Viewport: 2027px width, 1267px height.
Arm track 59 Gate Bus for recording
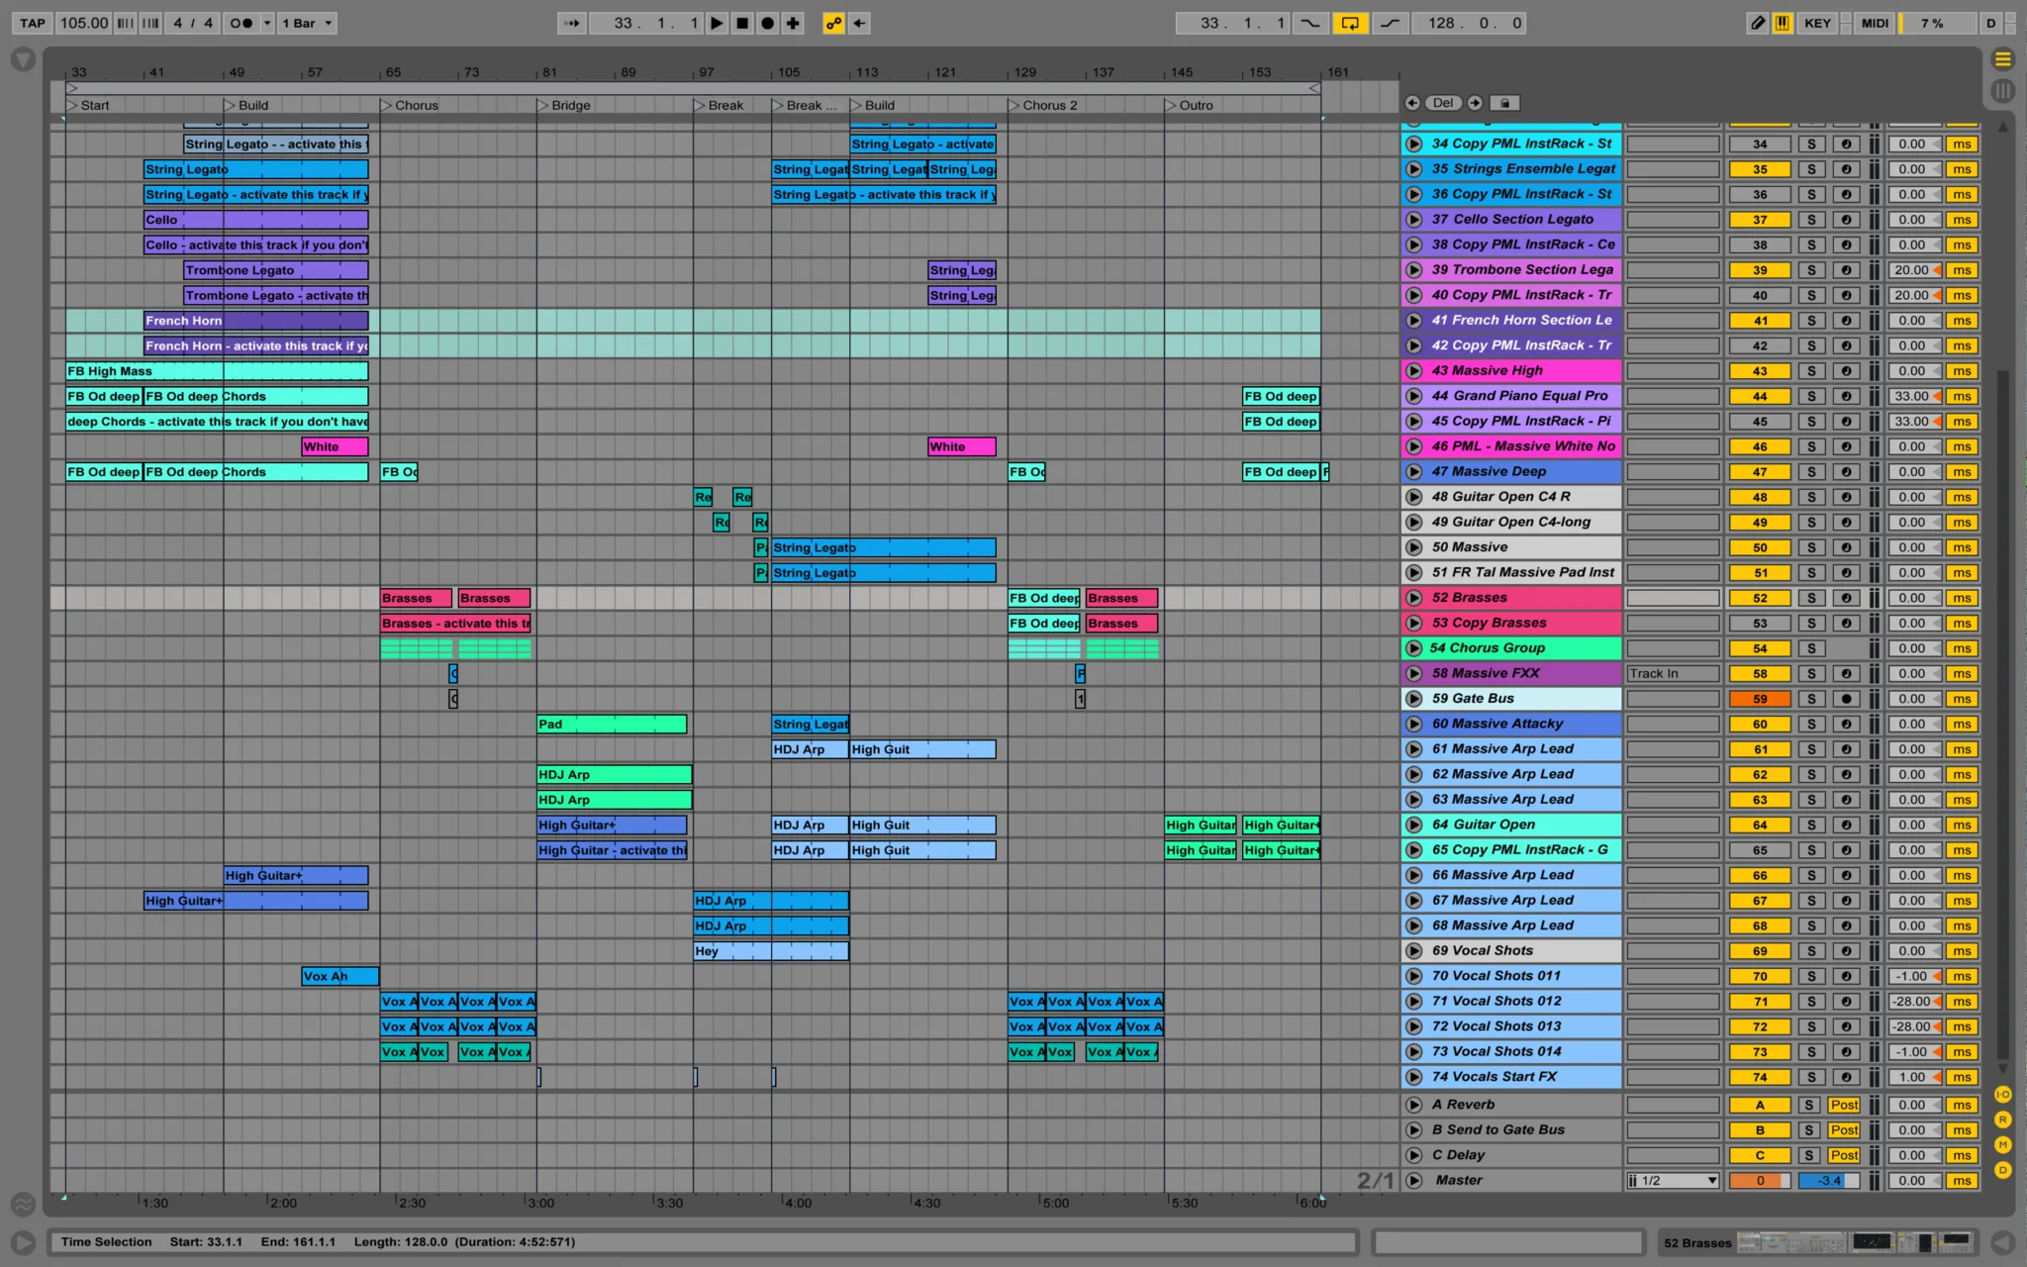pos(1846,699)
